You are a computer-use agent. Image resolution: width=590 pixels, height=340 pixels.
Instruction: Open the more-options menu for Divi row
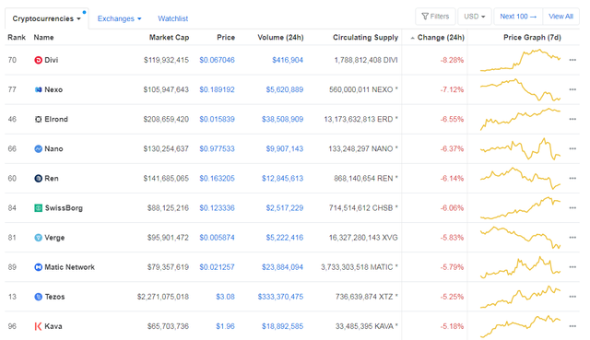[x=572, y=60]
